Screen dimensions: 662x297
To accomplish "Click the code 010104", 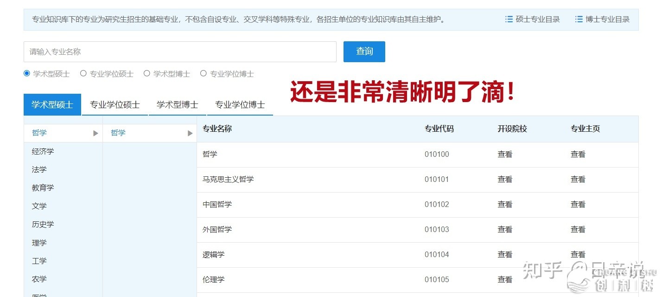I will coord(437,254).
